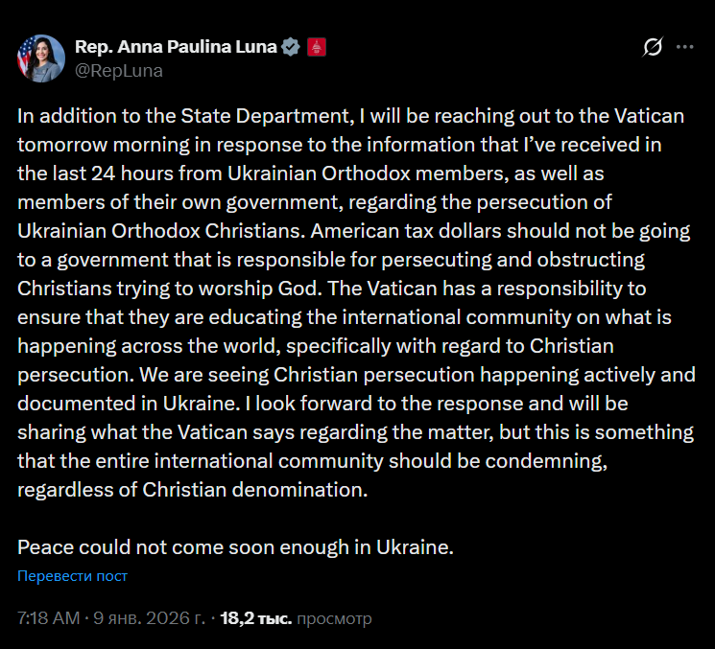Click the words 'regardless of Christian denomination'
The width and height of the screenshot is (715, 649).
[x=192, y=490]
